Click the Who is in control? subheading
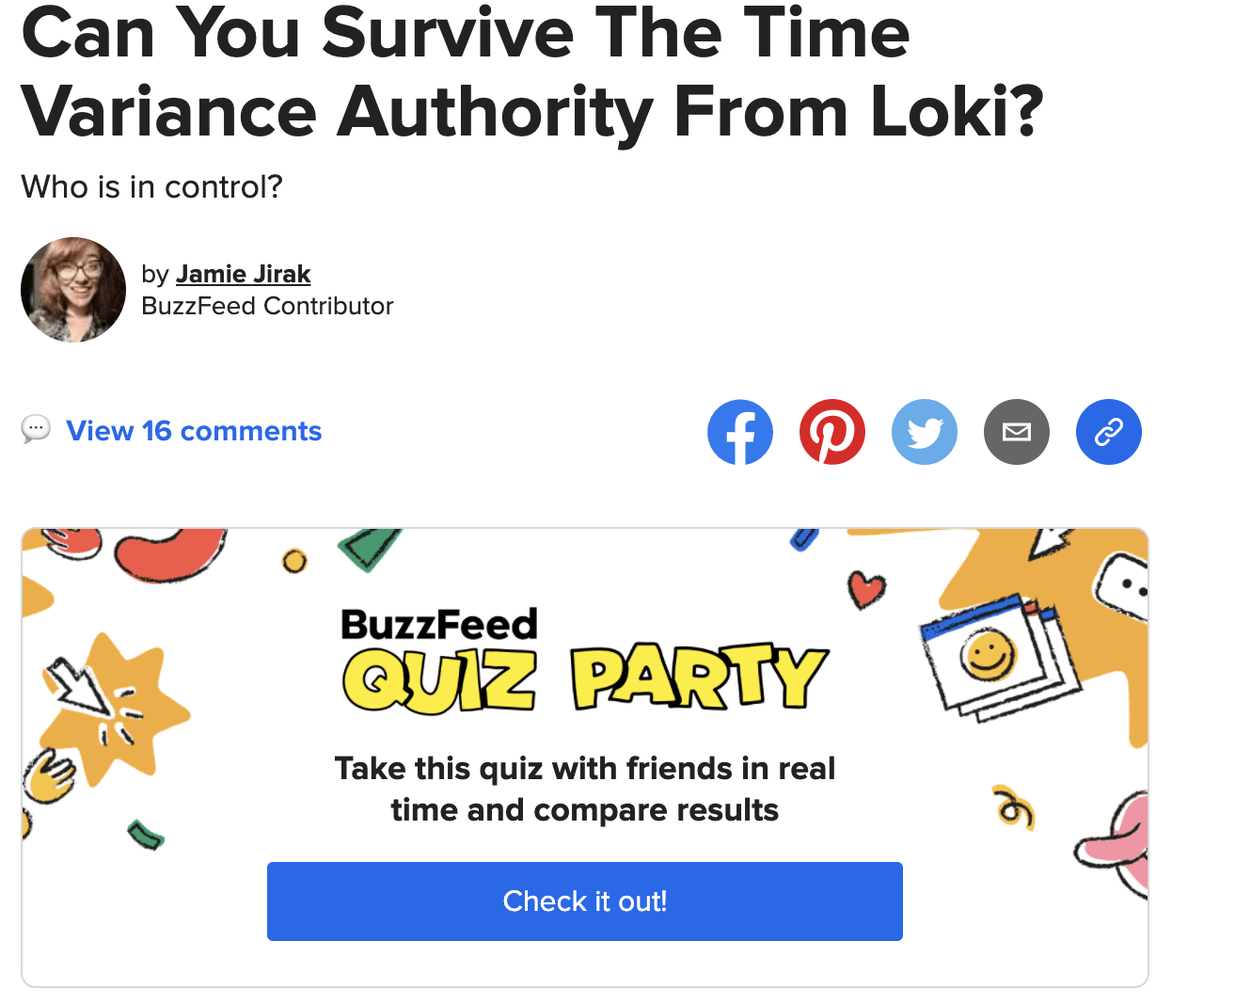Screen dimensions: 1251x1005 [x=151, y=186]
